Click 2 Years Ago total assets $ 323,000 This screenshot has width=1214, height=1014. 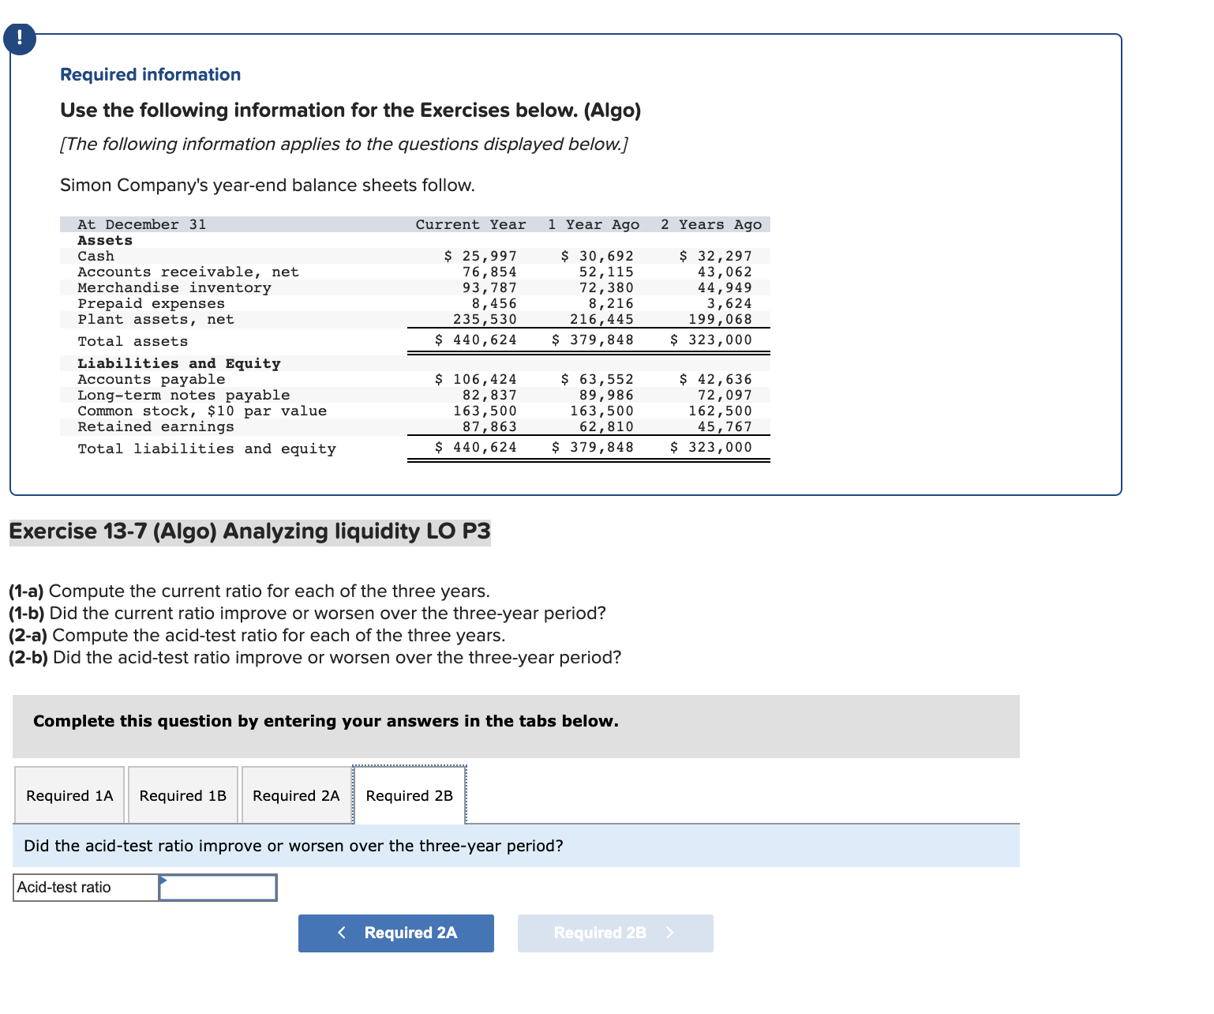point(710,340)
